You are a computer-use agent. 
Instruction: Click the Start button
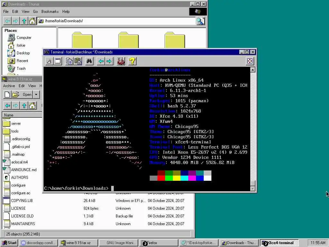[x=9, y=243]
